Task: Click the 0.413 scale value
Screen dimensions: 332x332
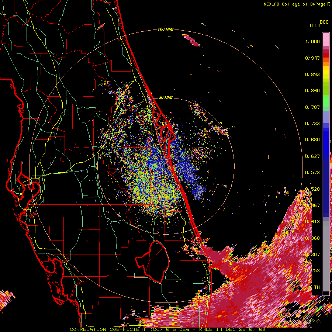Action: [x=312, y=222]
